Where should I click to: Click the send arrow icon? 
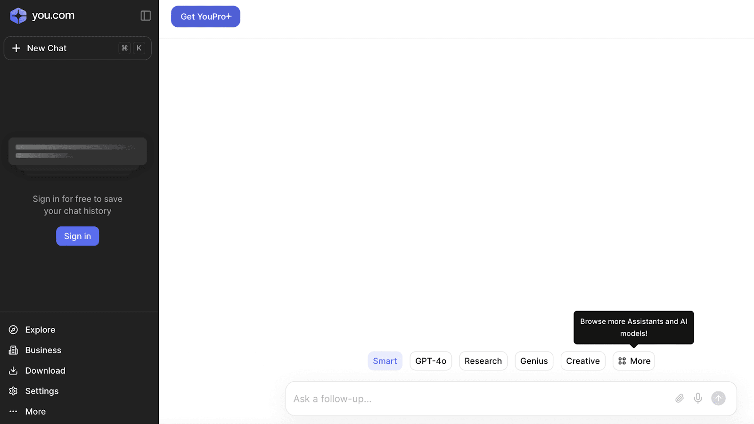point(718,398)
